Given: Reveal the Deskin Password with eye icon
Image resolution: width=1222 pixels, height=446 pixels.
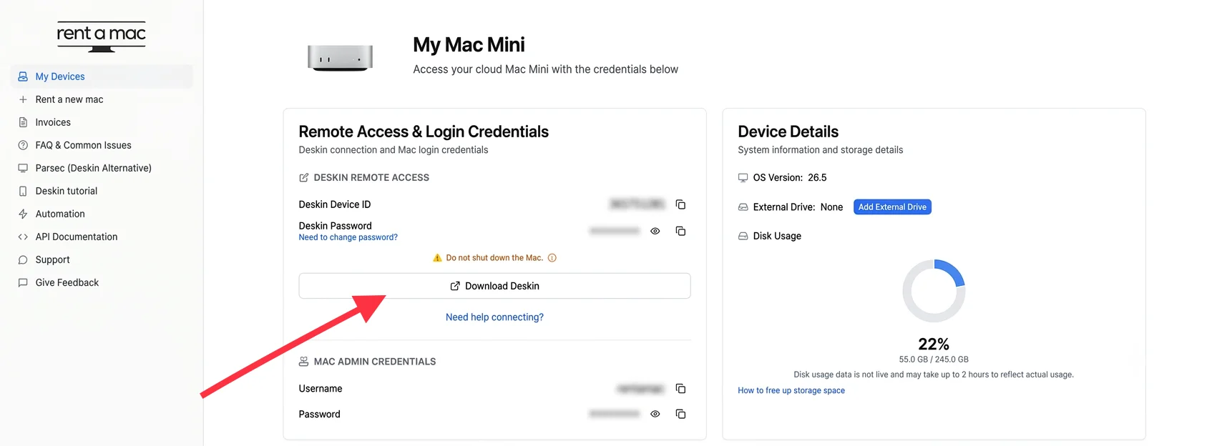Looking at the screenshot, I should point(655,231).
